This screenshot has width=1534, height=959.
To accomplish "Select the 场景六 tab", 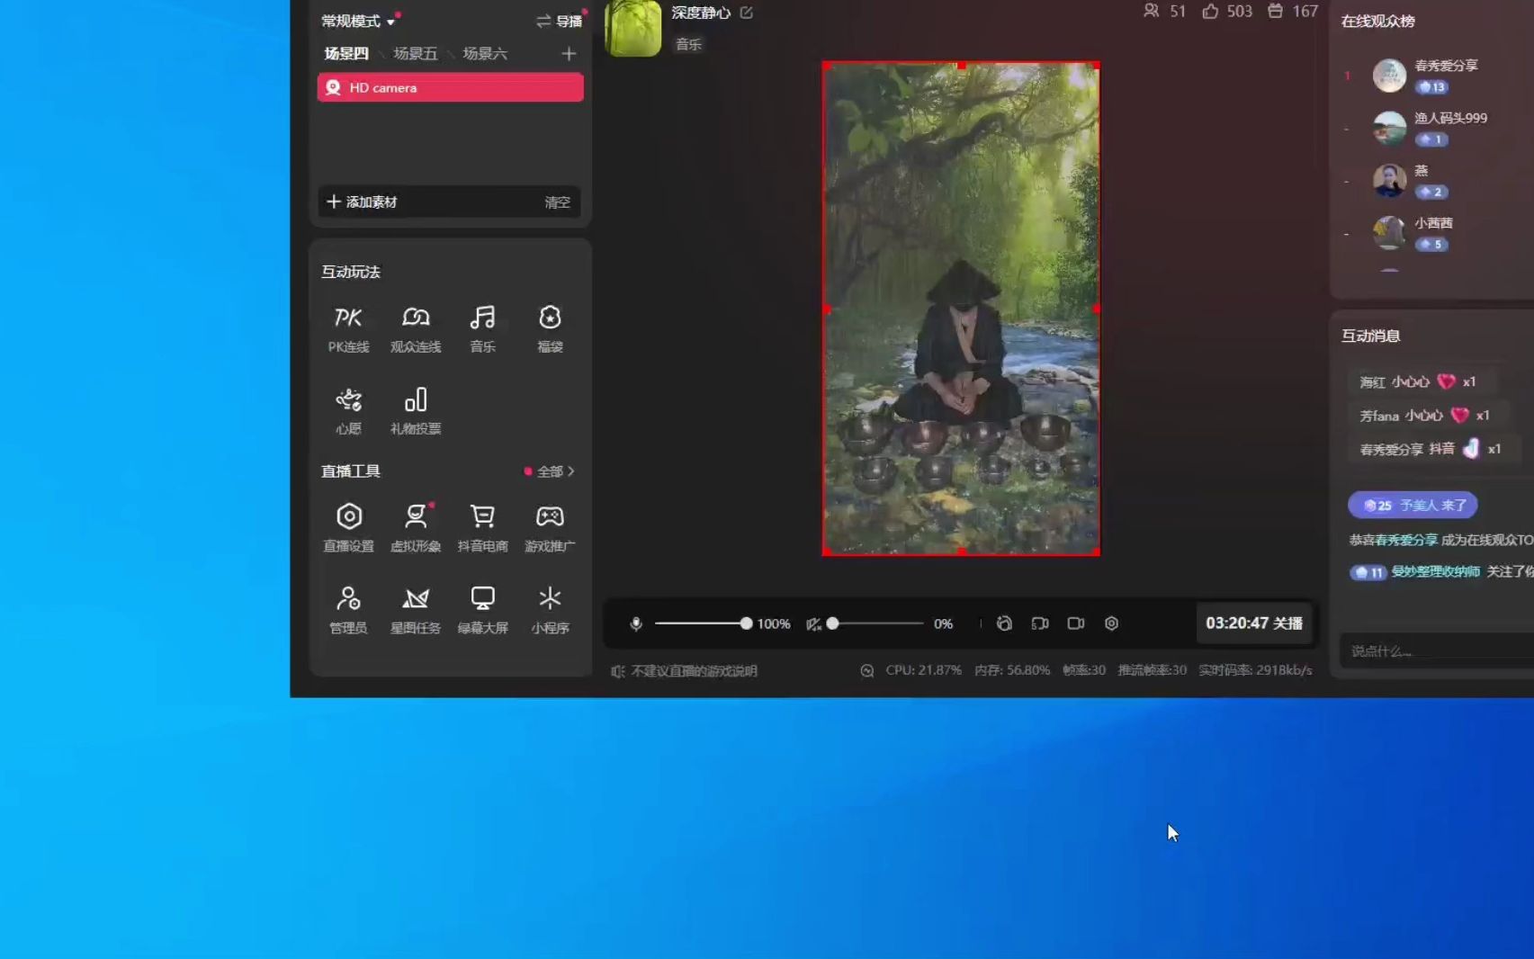I will 485,54.
